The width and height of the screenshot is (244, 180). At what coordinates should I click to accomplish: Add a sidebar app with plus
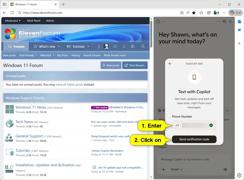click(239, 43)
